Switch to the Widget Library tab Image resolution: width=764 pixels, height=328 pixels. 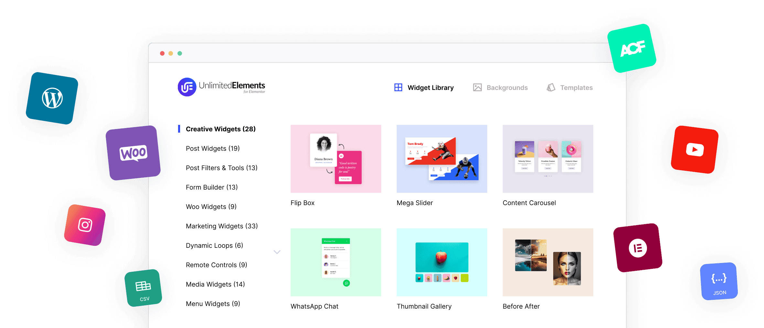point(424,88)
